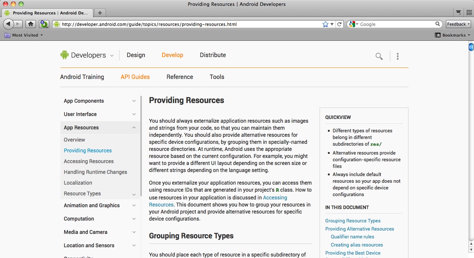Open the List all tabs dropdown
Viewport: 474px width, 258px height.
point(458,13)
